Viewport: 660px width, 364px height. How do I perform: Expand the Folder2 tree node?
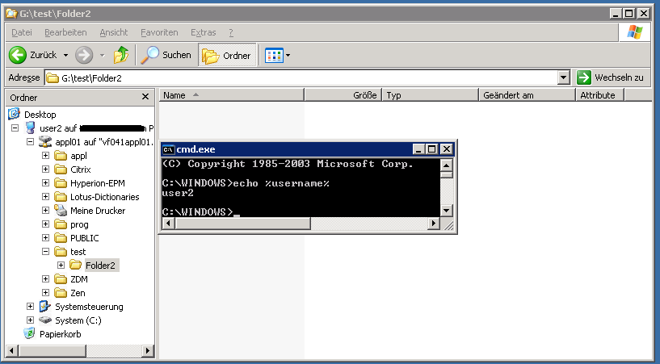(61, 266)
